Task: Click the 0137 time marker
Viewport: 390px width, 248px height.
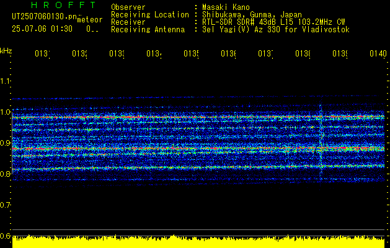Action: click(x=265, y=53)
